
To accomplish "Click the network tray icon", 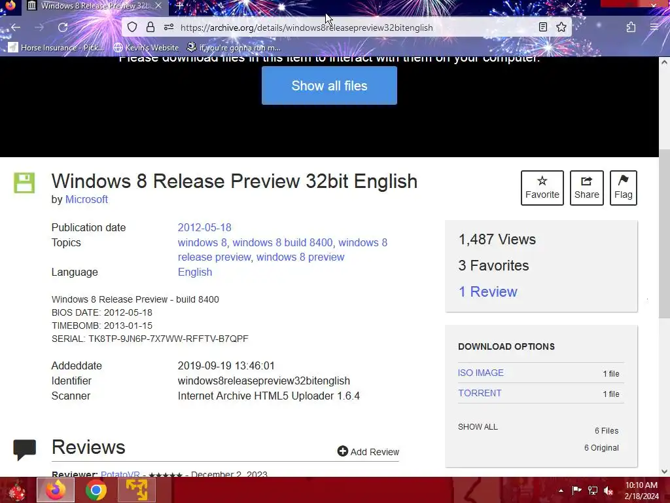I will [x=593, y=491].
